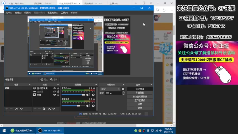The image size is (238, 134).
Task: Increase transition duration with up arrow
Action: click(x=123, y=92)
